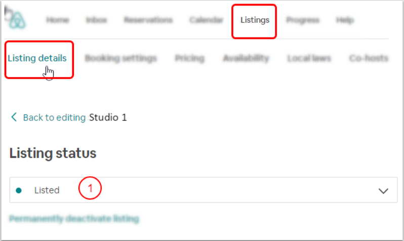This screenshot has height=241, width=404.
Task: Open the Local laws tab
Action: point(309,58)
